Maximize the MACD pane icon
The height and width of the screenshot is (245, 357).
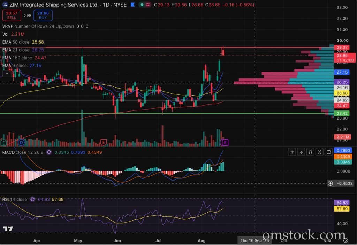(x=328, y=152)
